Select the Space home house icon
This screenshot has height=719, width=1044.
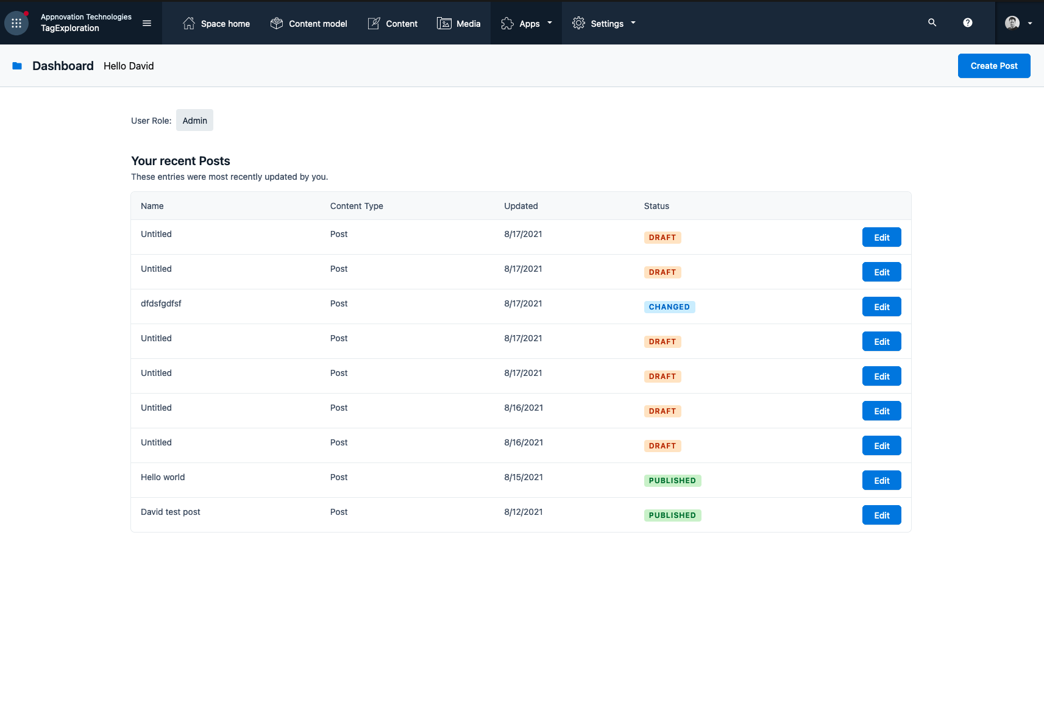coord(188,23)
